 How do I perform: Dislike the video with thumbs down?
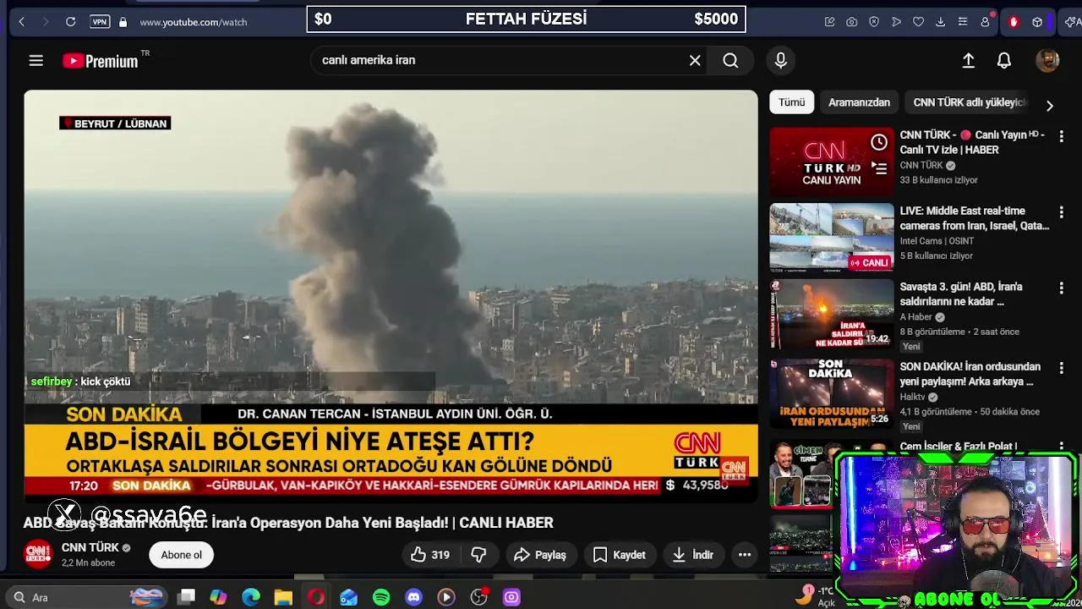478,555
